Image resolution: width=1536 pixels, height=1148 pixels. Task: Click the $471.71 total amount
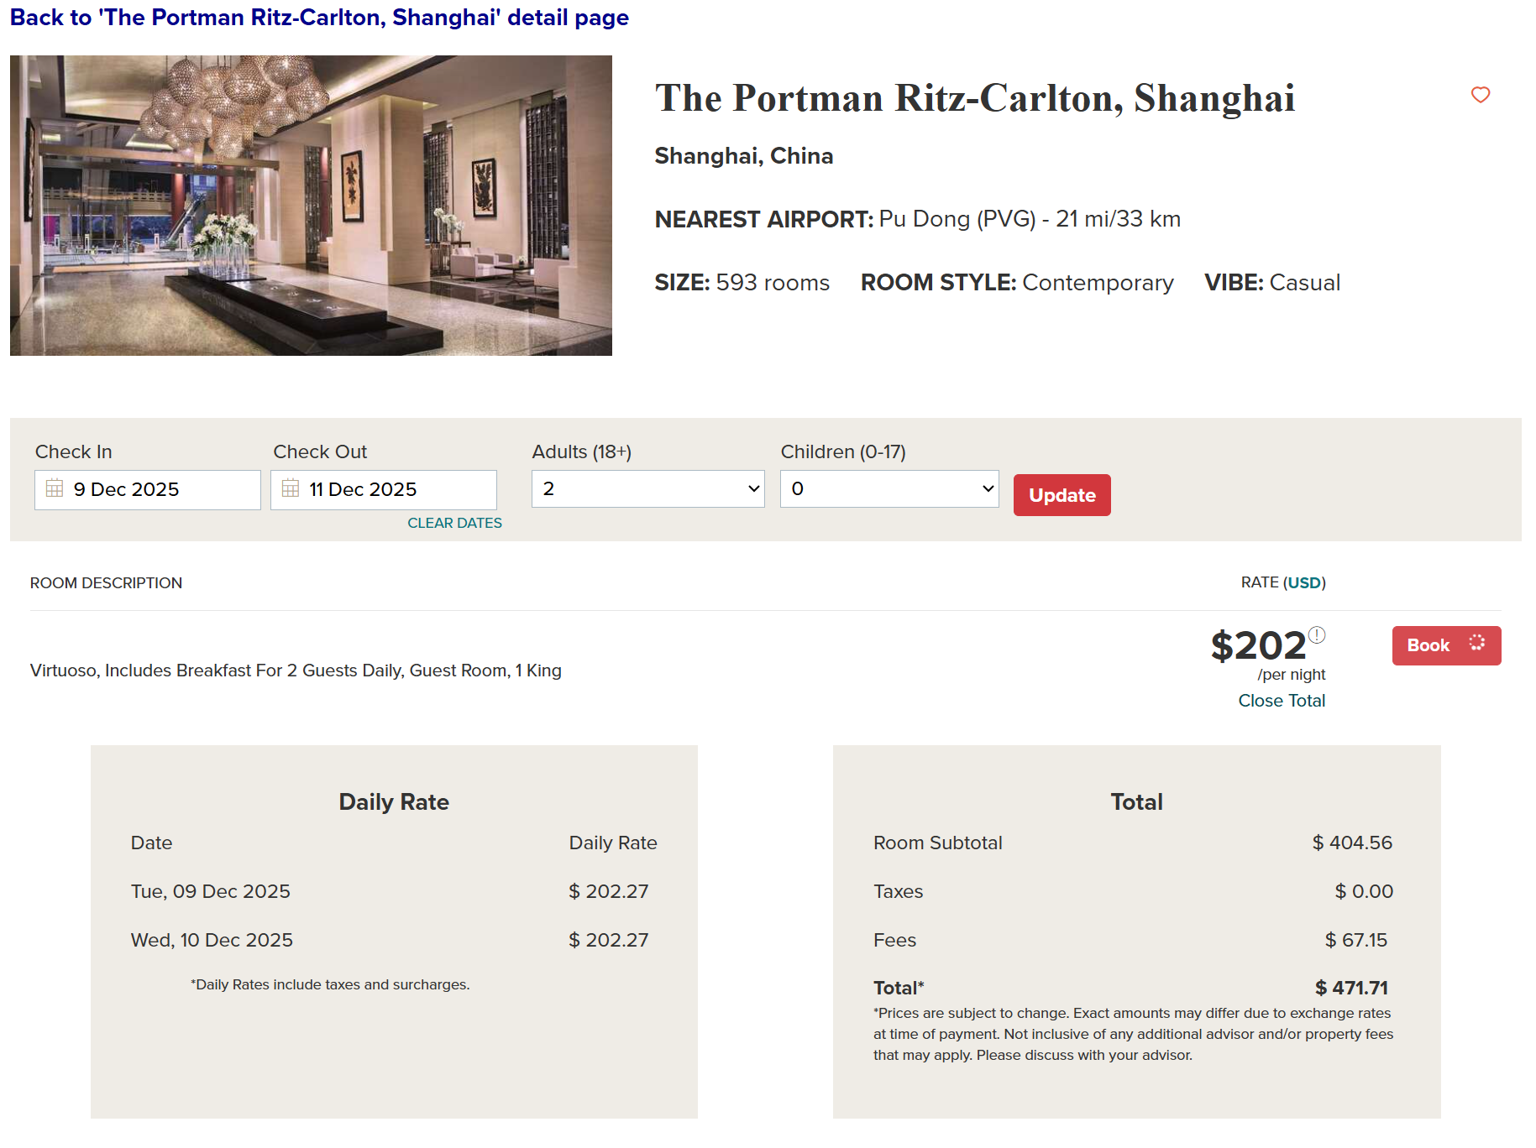click(x=1351, y=988)
